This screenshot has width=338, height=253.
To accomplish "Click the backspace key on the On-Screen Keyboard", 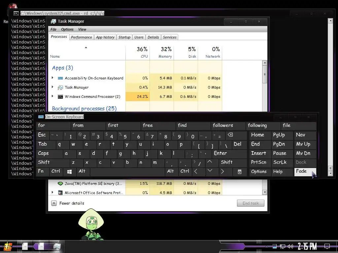I will [230, 135].
